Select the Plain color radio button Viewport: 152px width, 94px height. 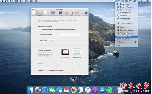coord(39,41)
